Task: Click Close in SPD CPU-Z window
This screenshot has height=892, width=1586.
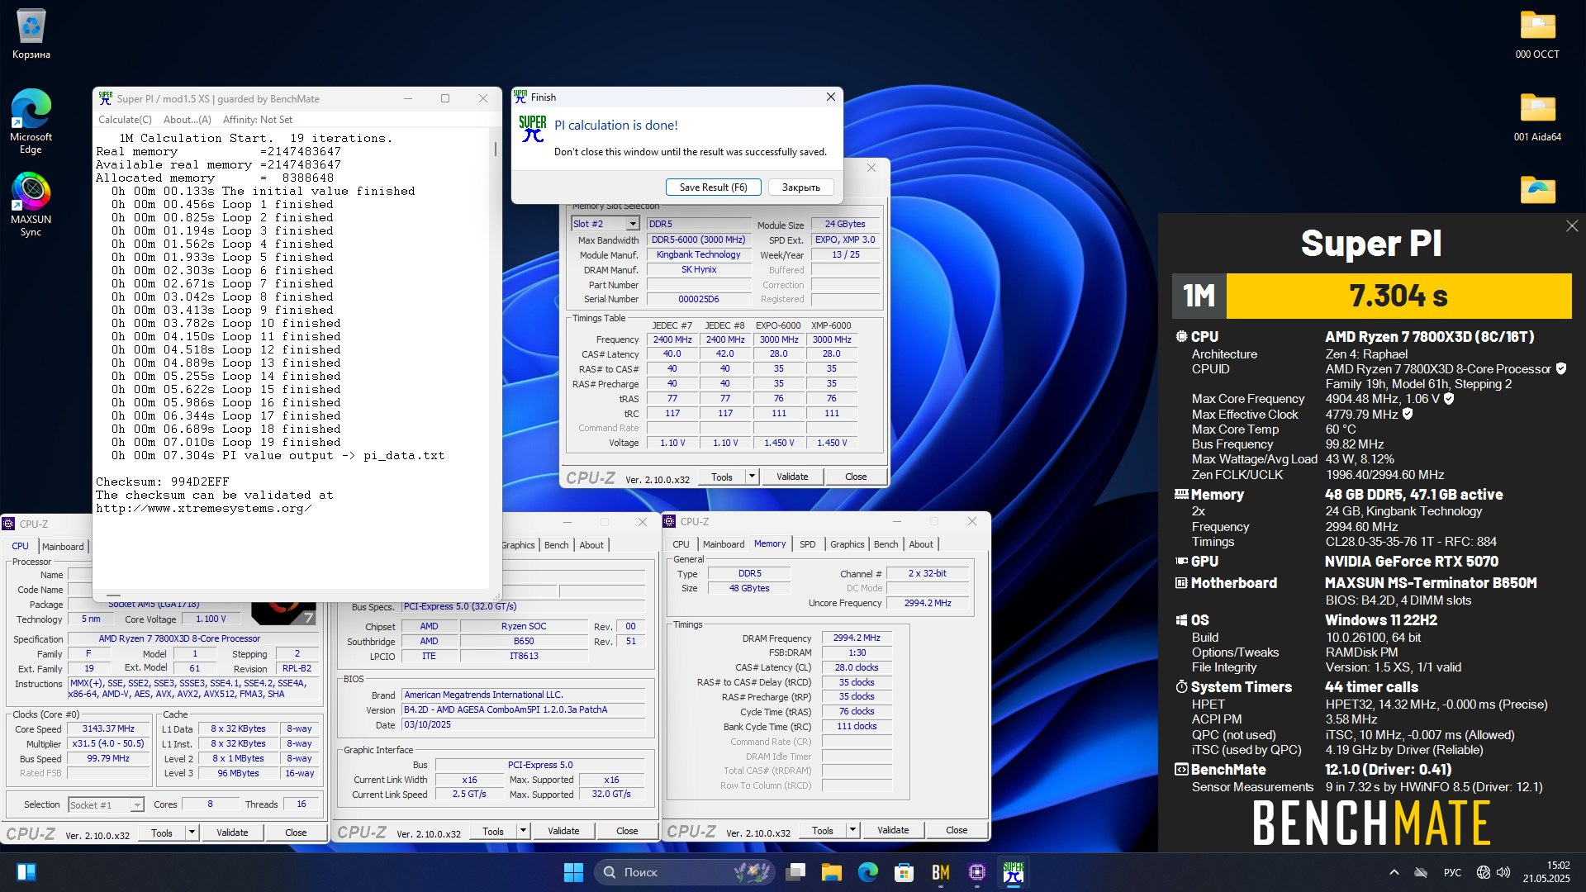Action: (856, 477)
